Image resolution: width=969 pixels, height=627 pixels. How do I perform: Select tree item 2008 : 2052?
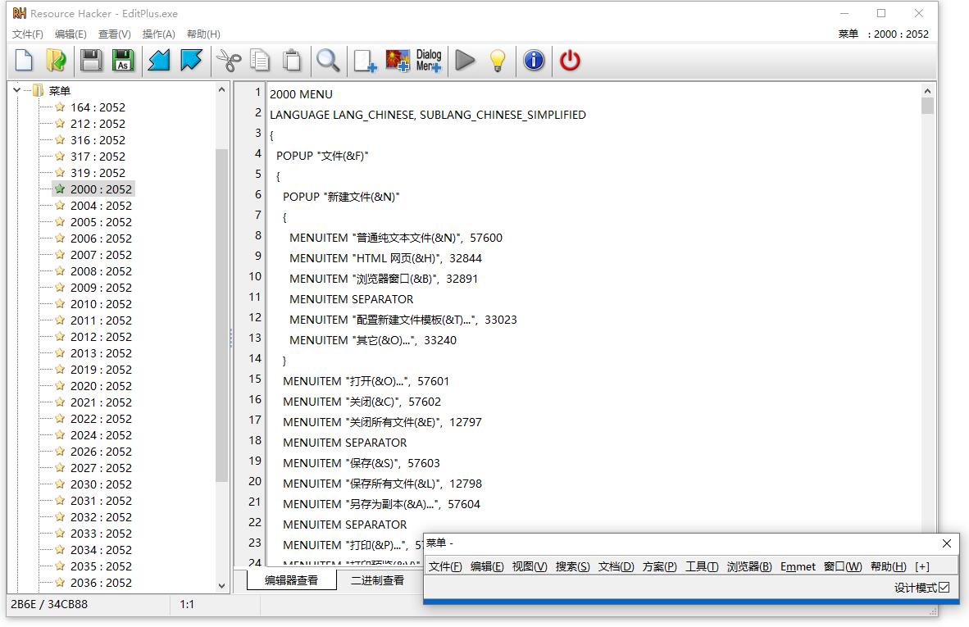coord(101,270)
